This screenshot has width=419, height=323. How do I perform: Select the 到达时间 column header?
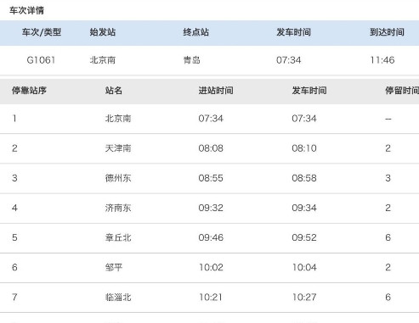[x=387, y=32]
